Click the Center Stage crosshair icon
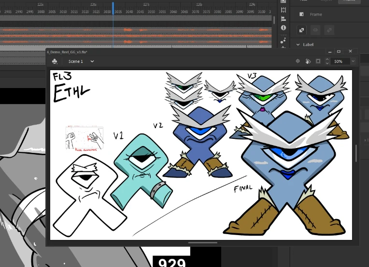This screenshot has width=369, height=267. (x=298, y=61)
